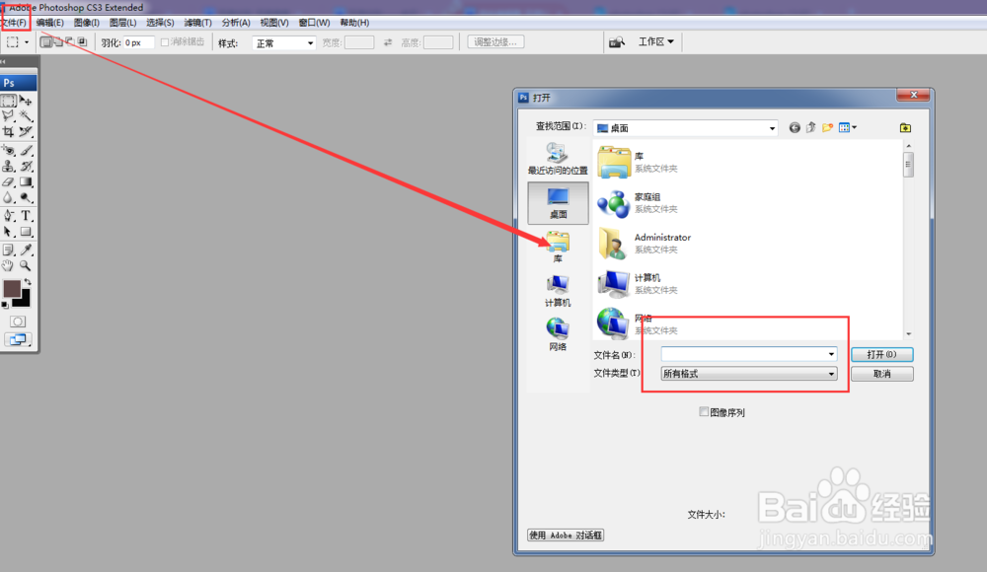
Task: Select the Blur tool
Action: pyautogui.click(x=8, y=197)
